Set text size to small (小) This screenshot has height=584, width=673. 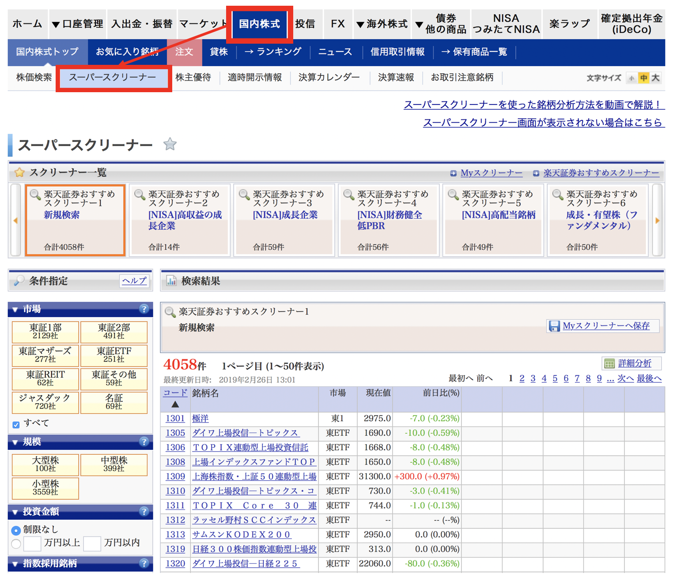click(x=631, y=78)
